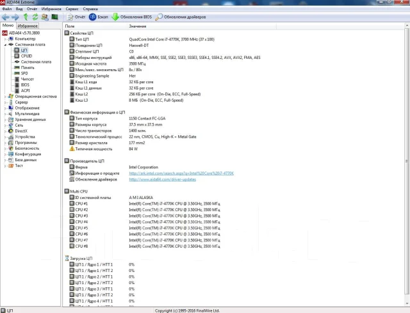410x313 pixels.
Task: Open the aida64.com driver-updates link
Action: pos(162,179)
